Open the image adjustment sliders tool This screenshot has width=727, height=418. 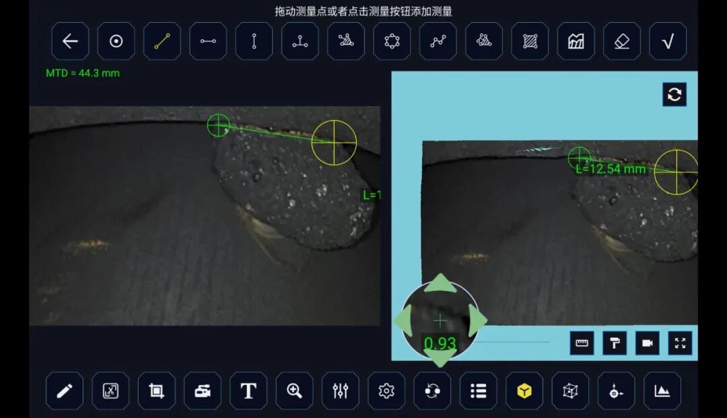[341, 390]
